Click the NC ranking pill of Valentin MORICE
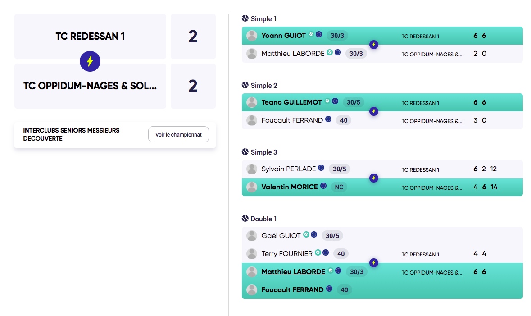 point(339,187)
